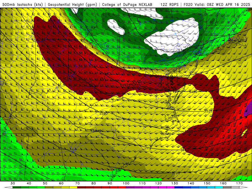Click the 50 value on the color scale
Image resolution: width=252 pixels, height=189 pixels.
(x=45, y=183)
